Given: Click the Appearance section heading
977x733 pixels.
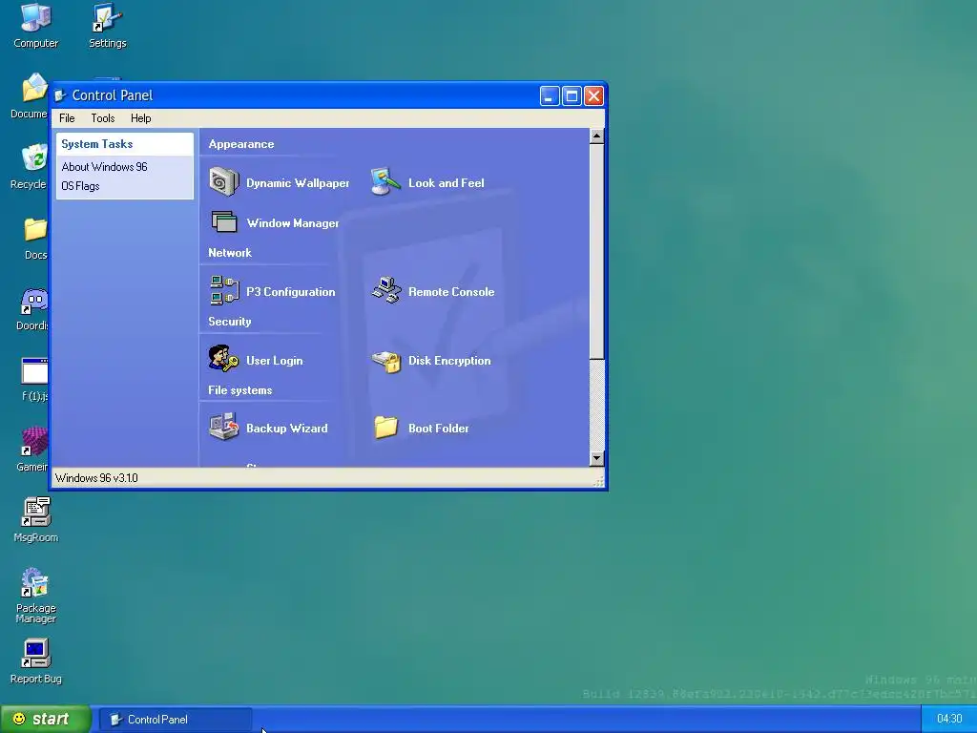Looking at the screenshot, I should (x=241, y=144).
